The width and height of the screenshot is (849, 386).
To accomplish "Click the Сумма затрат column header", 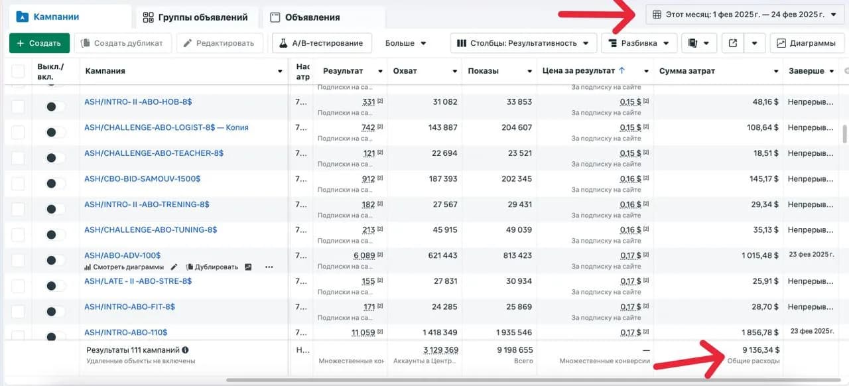I will pyautogui.click(x=687, y=71).
